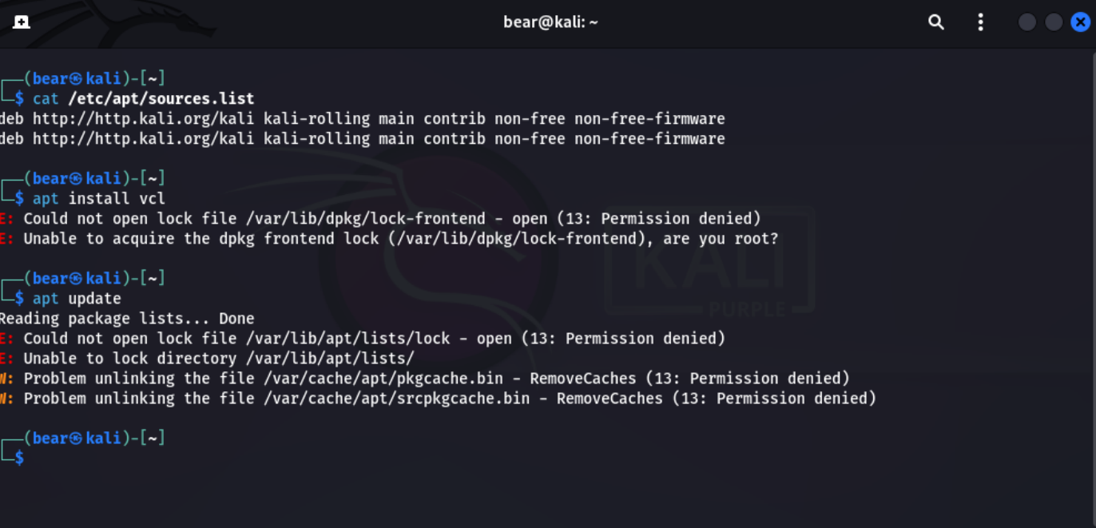Viewport: 1096px width, 528px height.
Task: Click the /etc/apt/sources.list path in the cat command
Action: (161, 99)
